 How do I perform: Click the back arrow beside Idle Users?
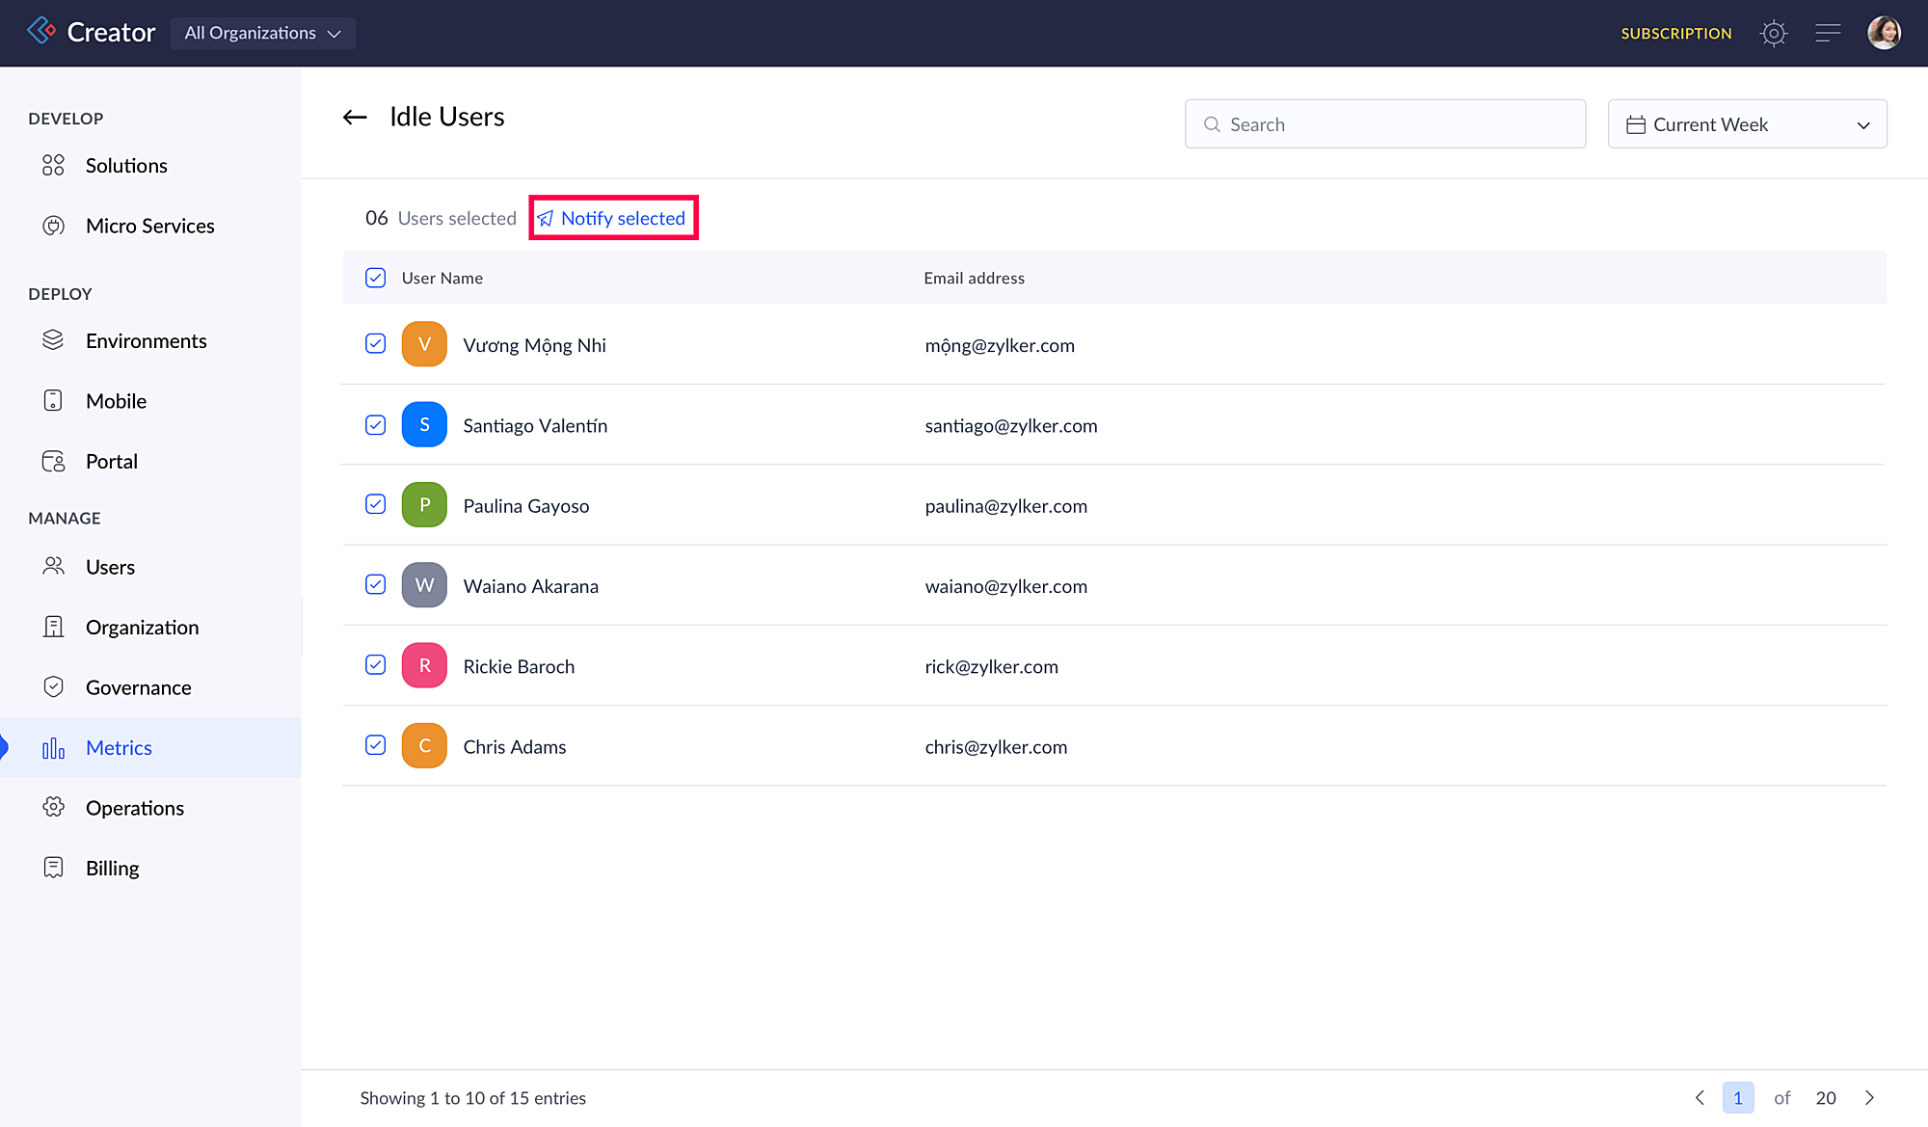pos(355,118)
